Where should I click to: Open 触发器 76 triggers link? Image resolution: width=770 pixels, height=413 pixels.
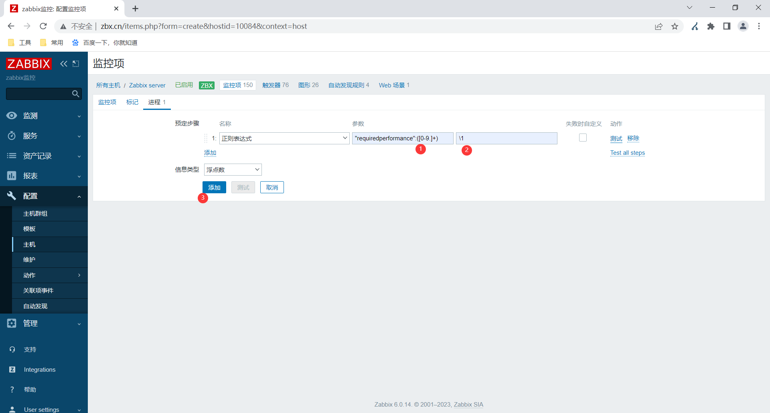(x=276, y=85)
